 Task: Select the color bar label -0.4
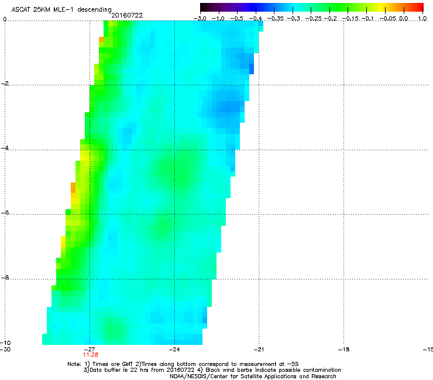pos(256,19)
